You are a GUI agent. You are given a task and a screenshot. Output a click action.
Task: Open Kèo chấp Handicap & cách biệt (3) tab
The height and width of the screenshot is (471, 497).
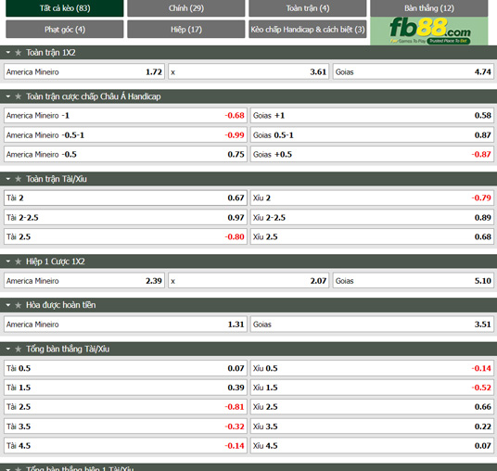click(x=308, y=29)
